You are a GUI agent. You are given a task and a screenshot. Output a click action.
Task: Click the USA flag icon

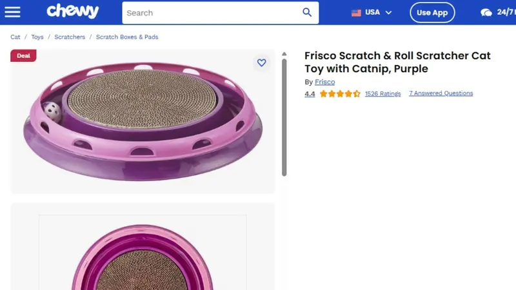[356, 13]
